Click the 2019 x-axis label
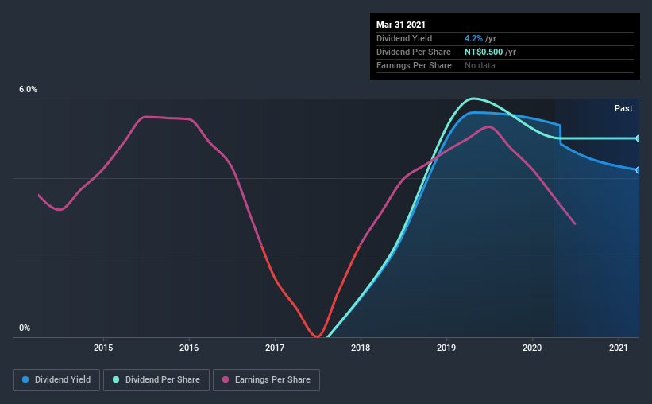The height and width of the screenshot is (404, 652). click(446, 348)
